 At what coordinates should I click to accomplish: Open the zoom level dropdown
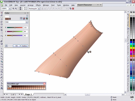click(10, 9)
